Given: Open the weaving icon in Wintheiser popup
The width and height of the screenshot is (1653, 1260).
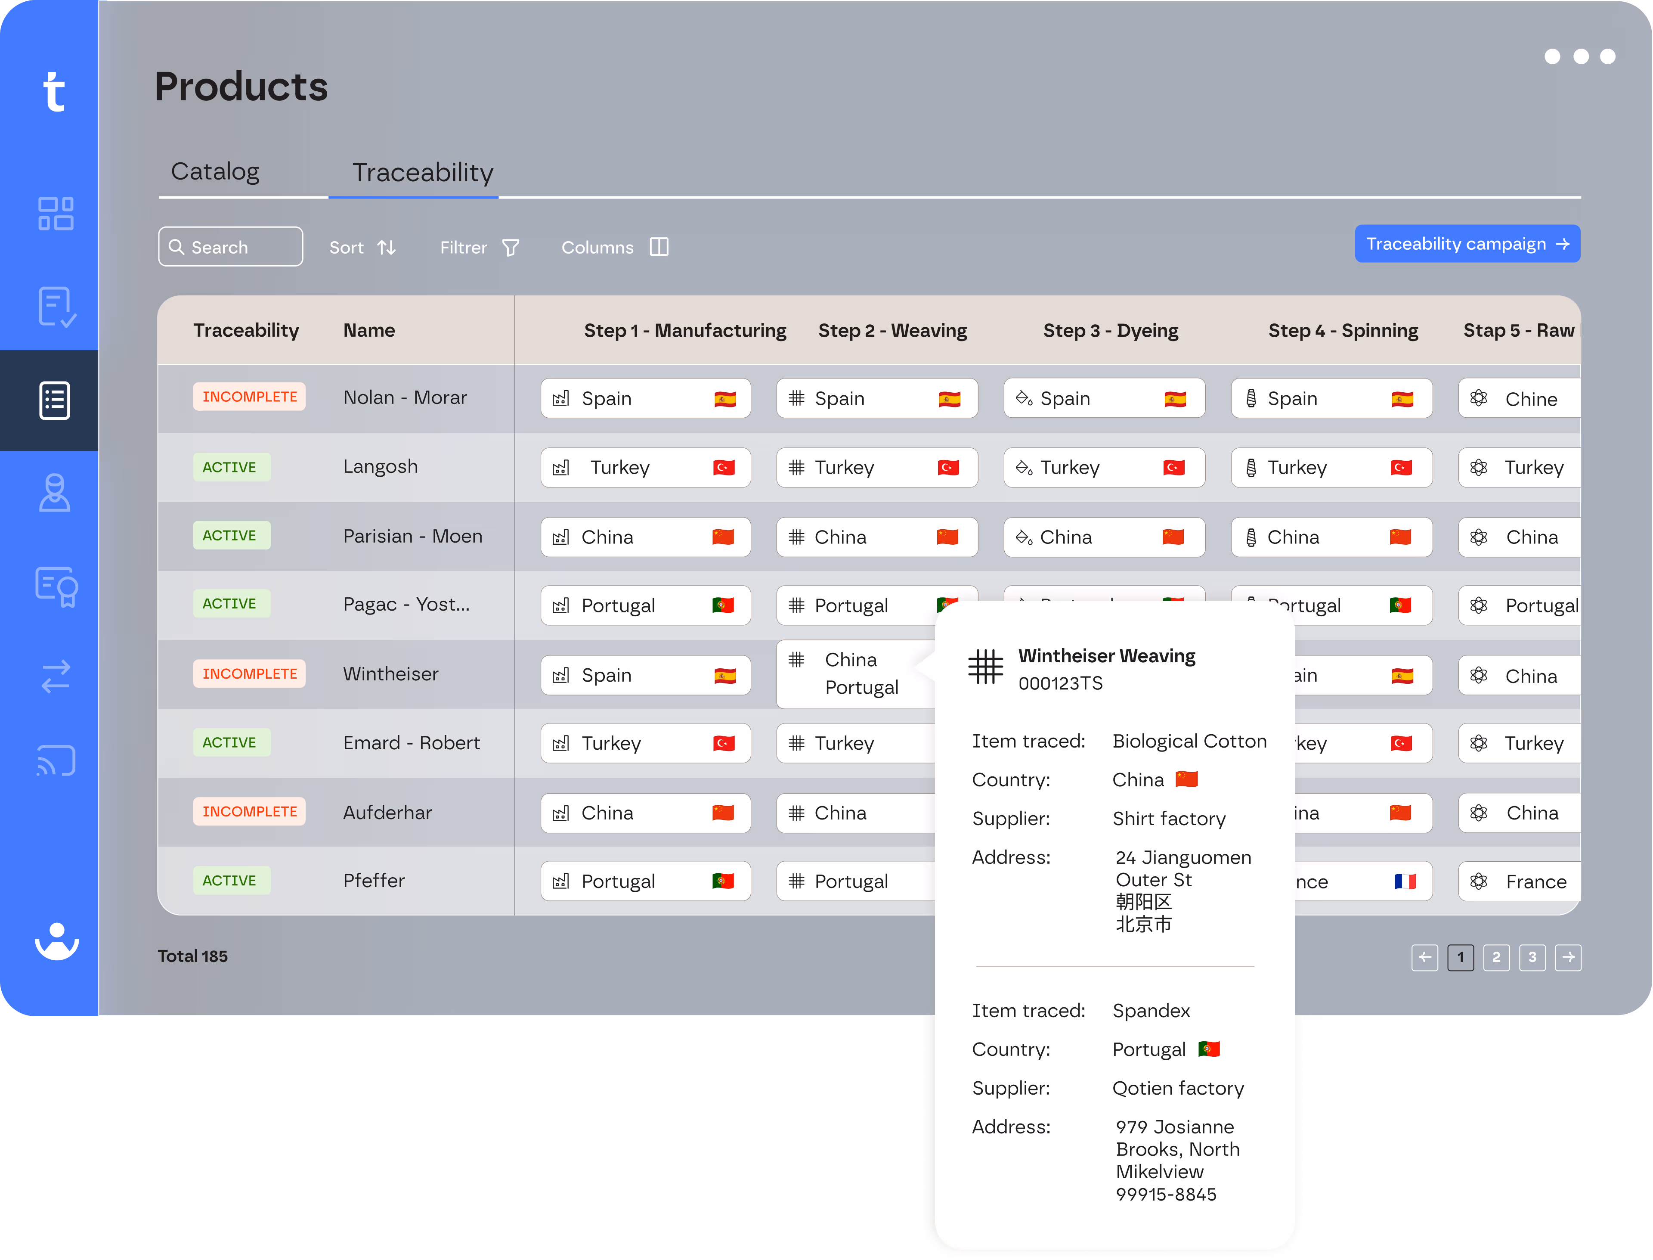Looking at the screenshot, I should pos(986,666).
